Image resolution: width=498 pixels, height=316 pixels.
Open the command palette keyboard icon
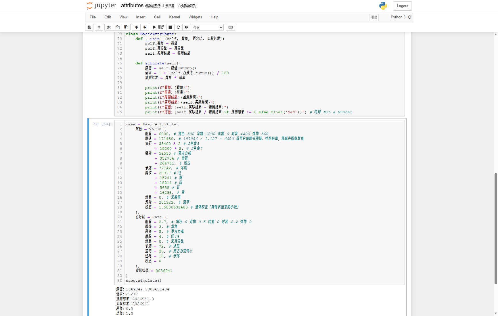(231, 27)
